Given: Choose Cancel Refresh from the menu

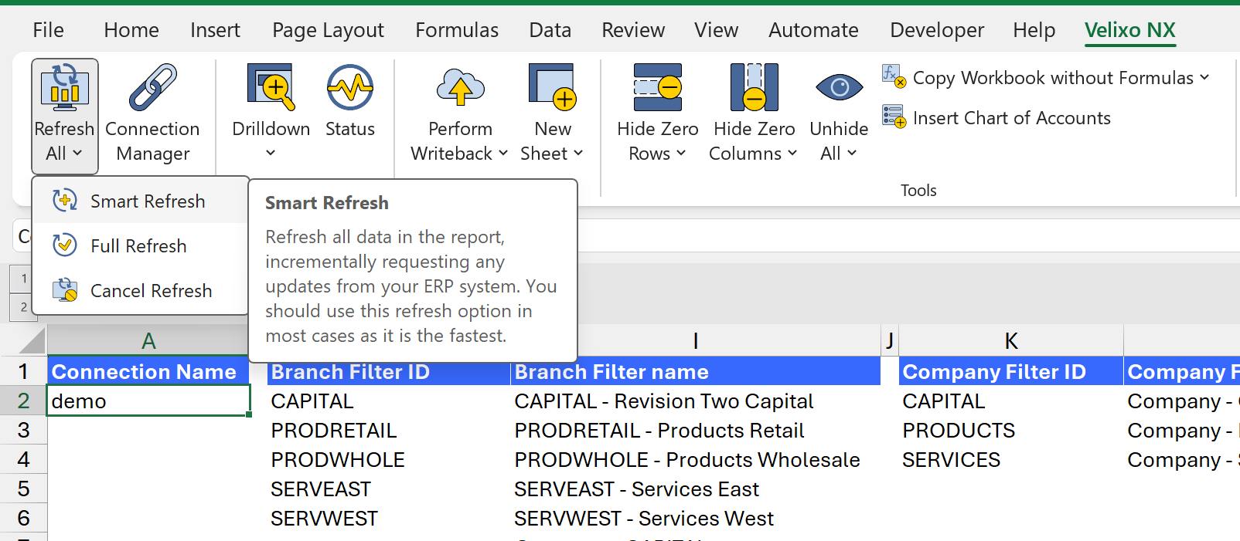Looking at the screenshot, I should [141, 290].
